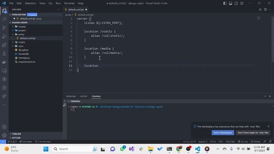Open the Live Share arrow activity icon
This screenshot has width=274, height=154.
pyautogui.click(x=4, y=96)
